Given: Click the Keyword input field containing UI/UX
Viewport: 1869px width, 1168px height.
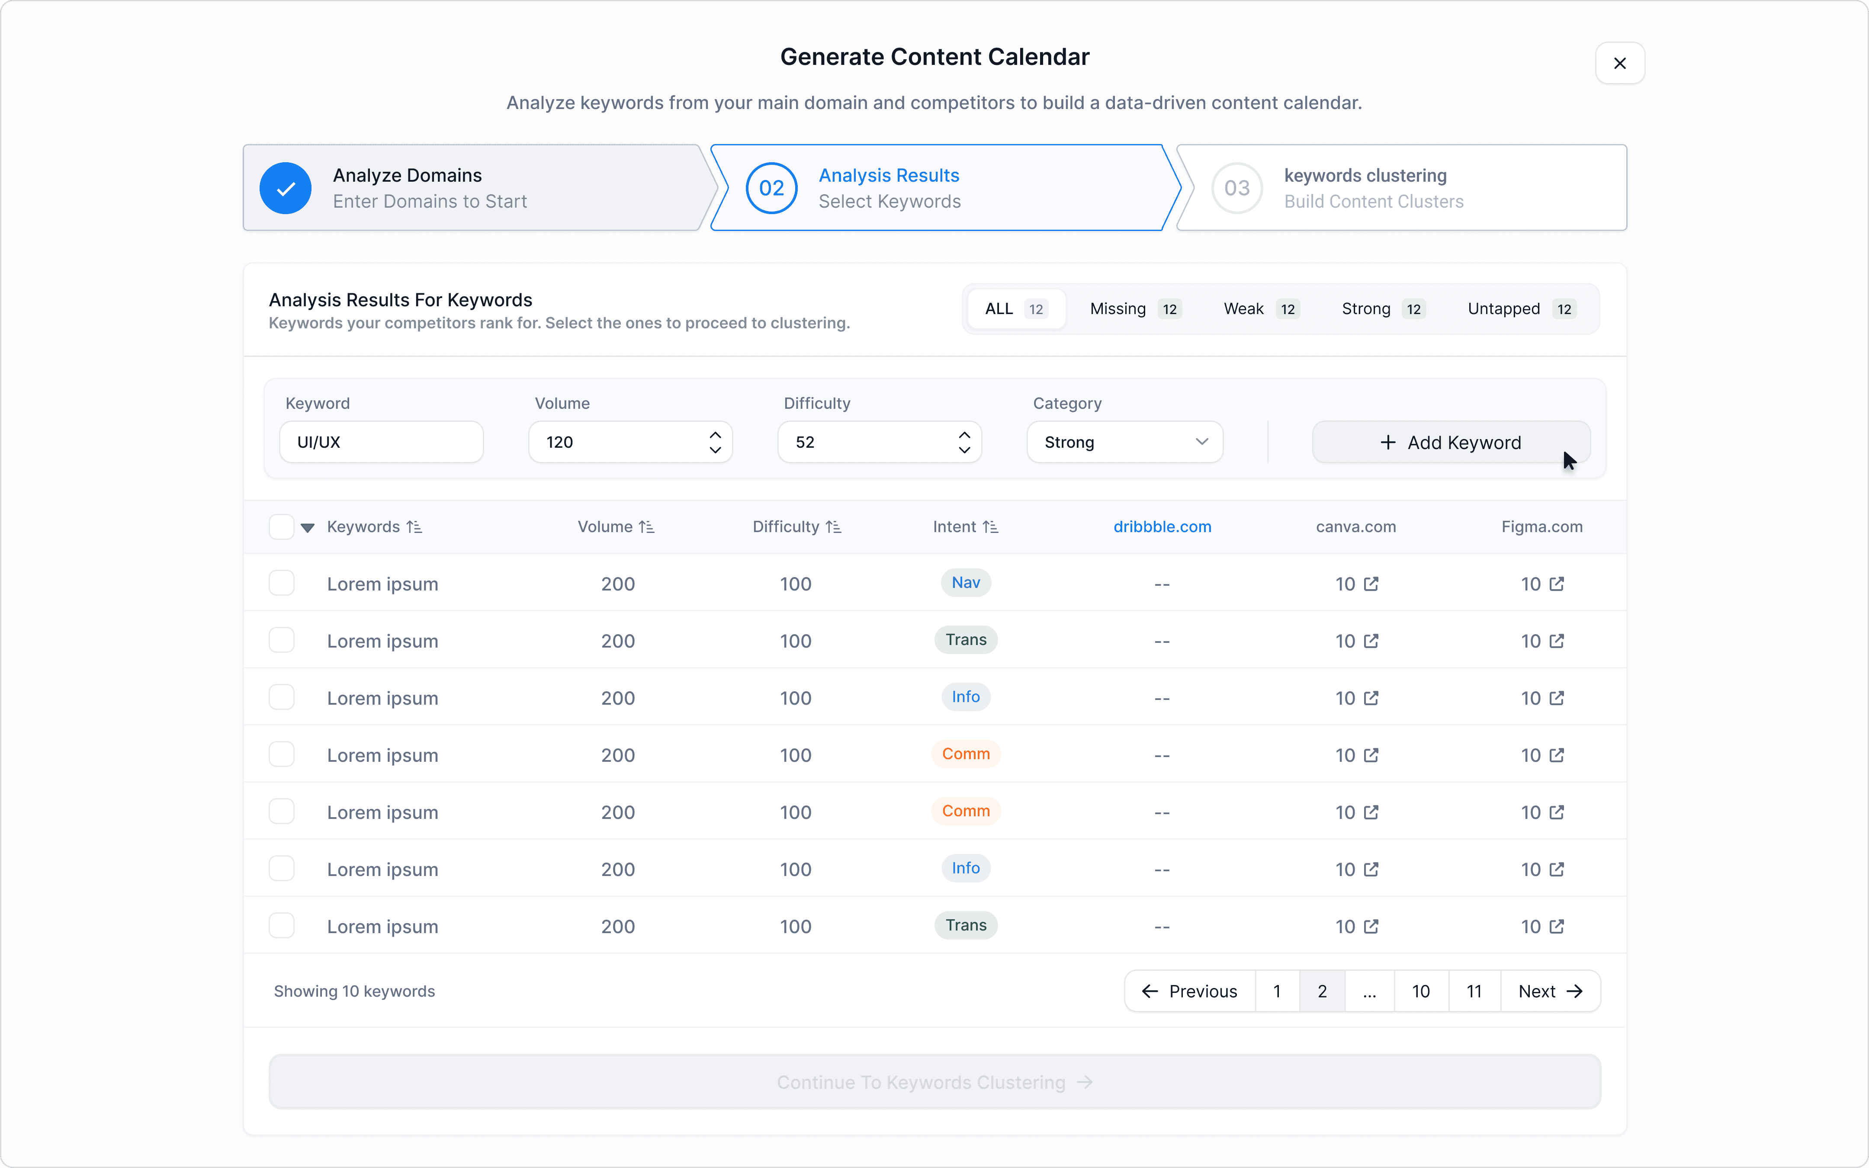Looking at the screenshot, I should pyautogui.click(x=381, y=442).
